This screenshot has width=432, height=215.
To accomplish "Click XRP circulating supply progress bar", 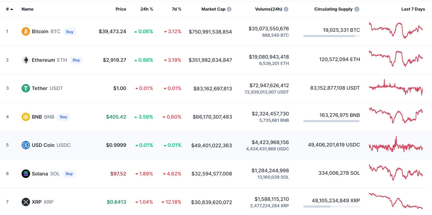I will 332,207.
